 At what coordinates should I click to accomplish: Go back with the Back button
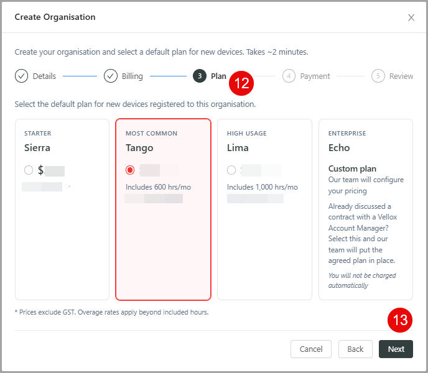tap(355, 349)
